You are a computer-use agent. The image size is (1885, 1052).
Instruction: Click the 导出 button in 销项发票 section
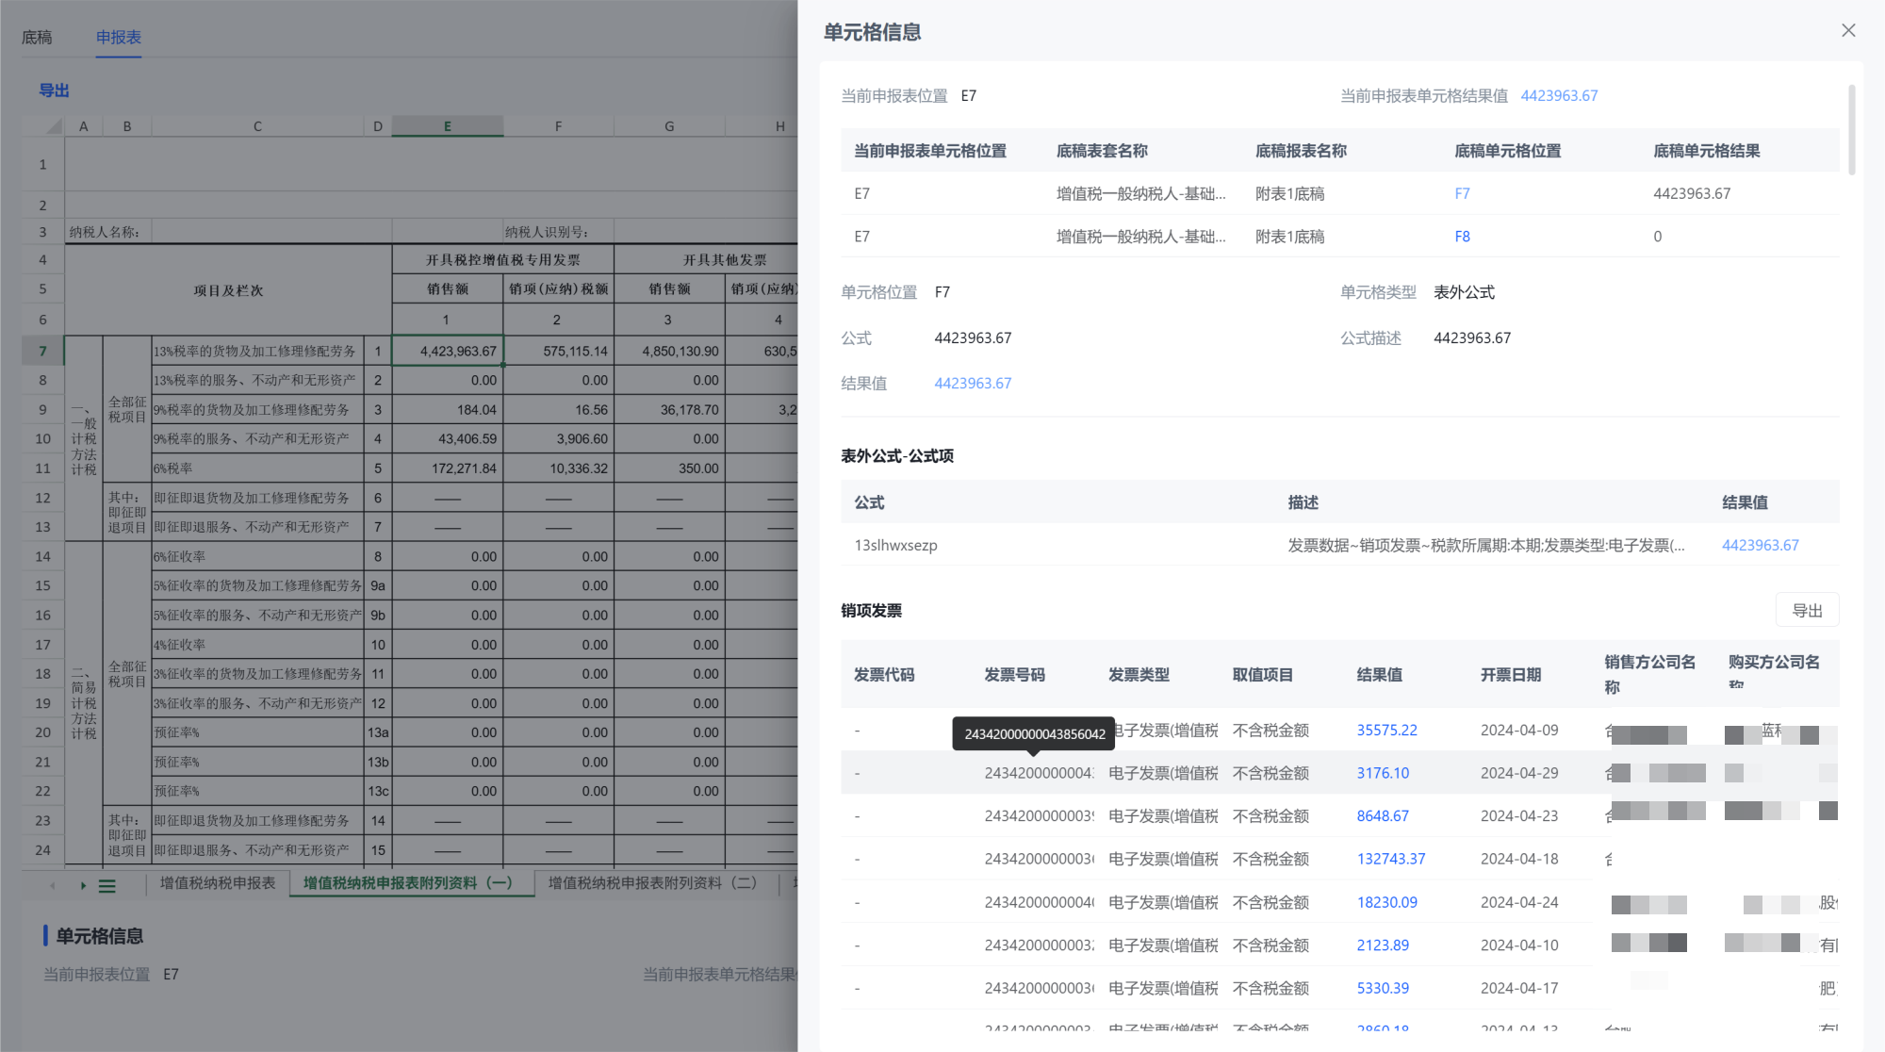coord(1807,610)
